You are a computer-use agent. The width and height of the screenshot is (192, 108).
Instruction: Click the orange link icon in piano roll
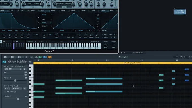(x=50, y=57)
